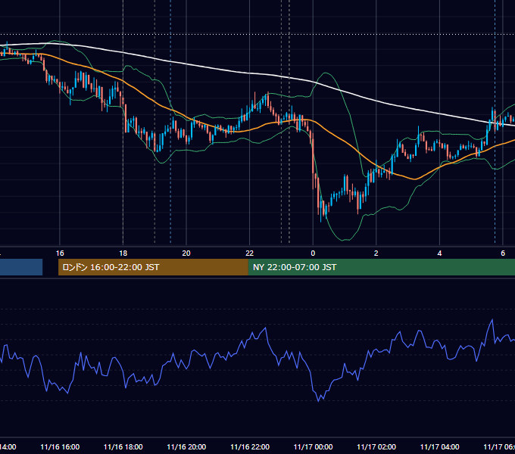The width and height of the screenshot is (515, 454).
Task: Click the lower axis label 11/17 00:00
Action: click(313, 447)
